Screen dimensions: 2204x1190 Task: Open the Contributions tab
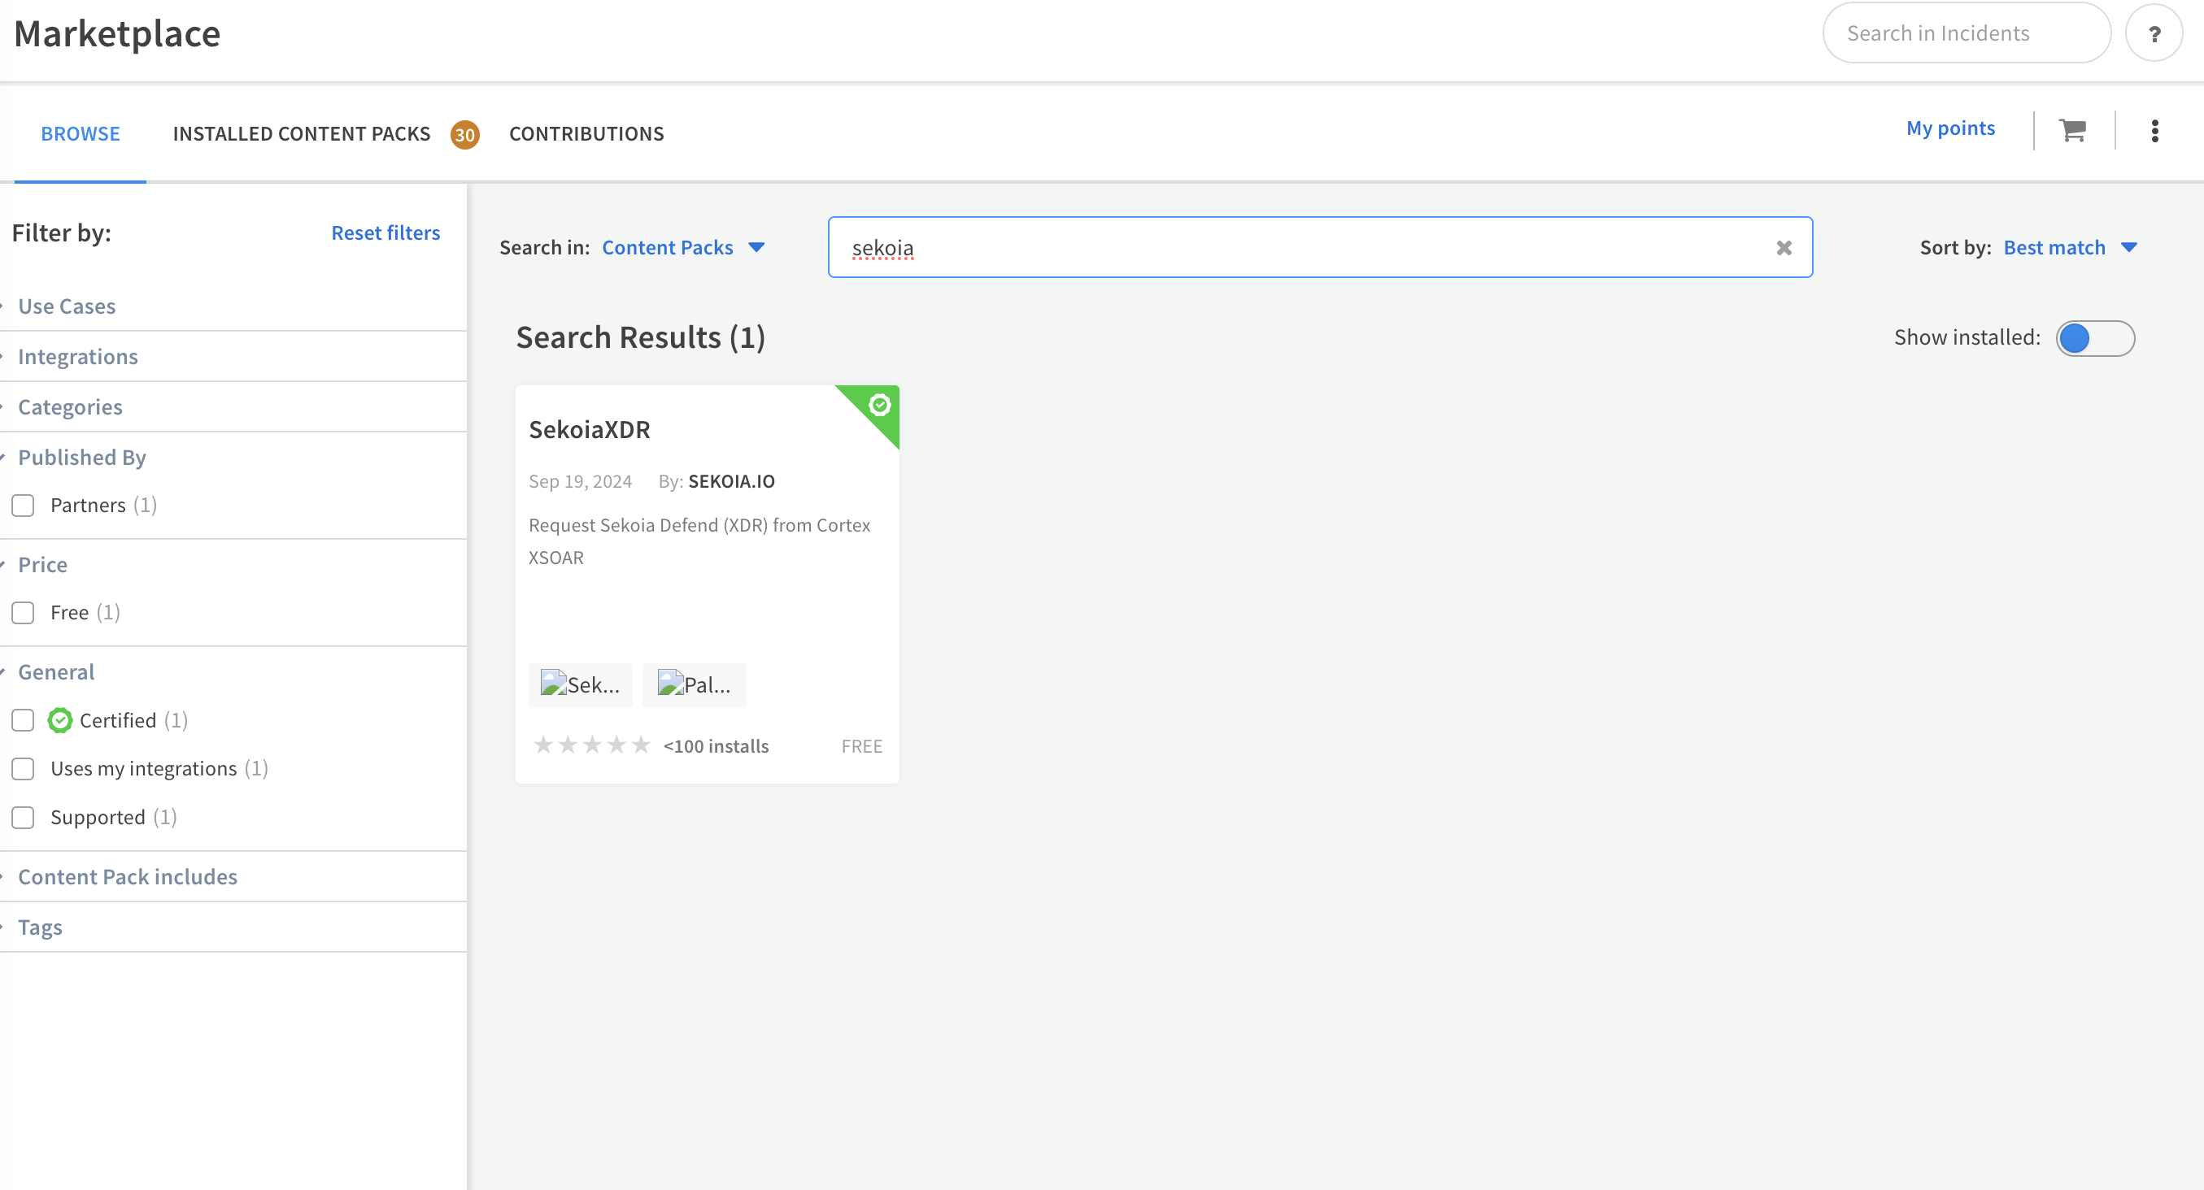point(587,133)
